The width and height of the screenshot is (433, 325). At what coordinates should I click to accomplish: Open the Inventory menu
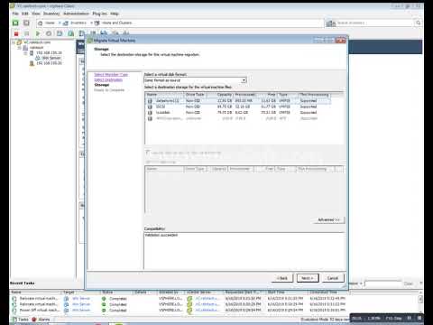pos(51,14)
